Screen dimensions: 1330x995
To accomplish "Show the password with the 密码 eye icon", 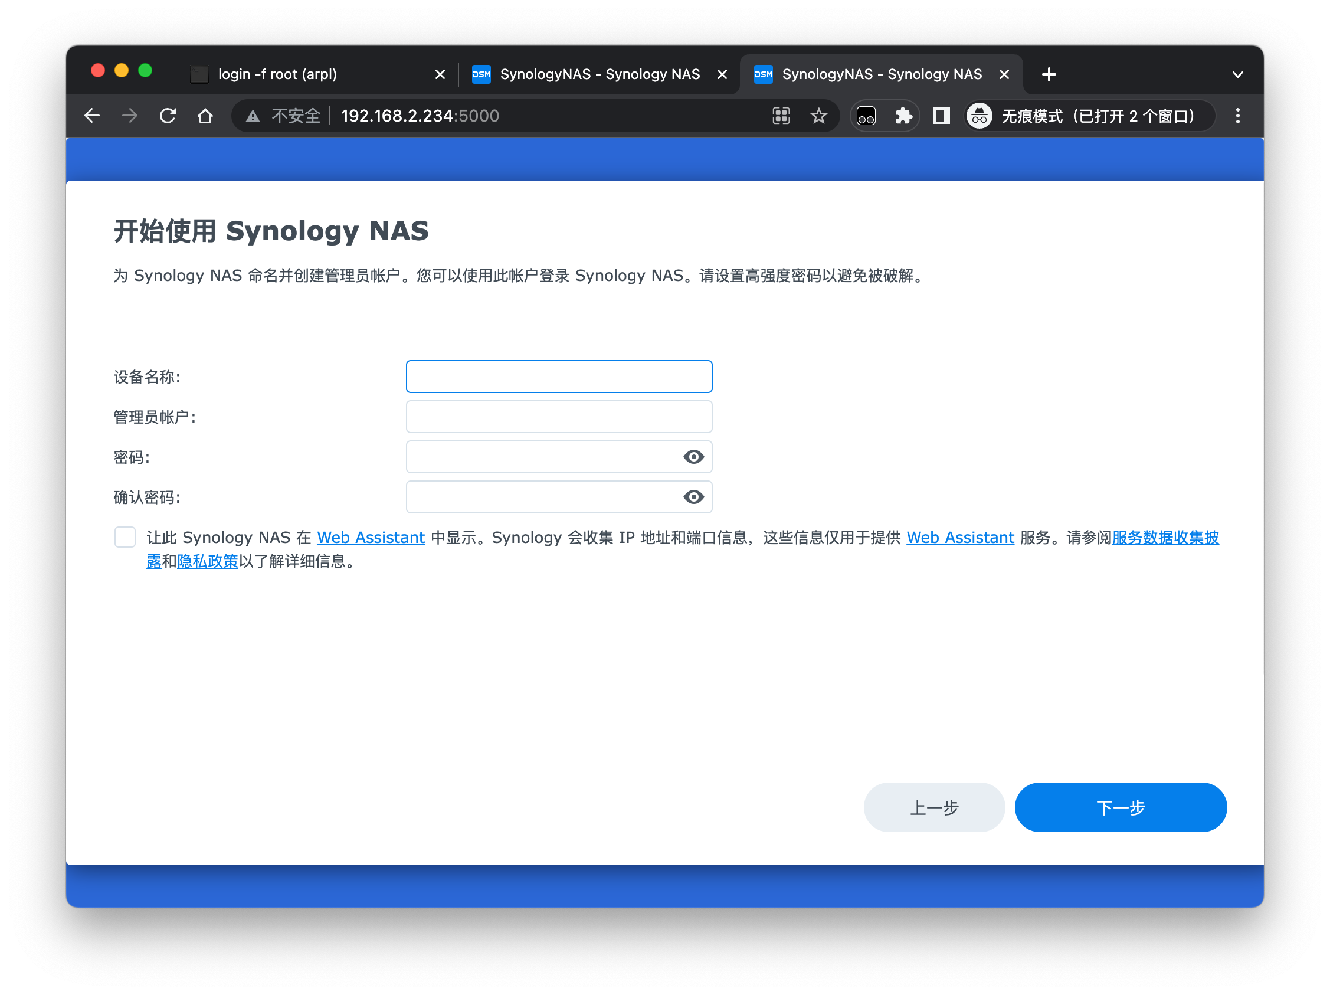I will tap(693, 456).
